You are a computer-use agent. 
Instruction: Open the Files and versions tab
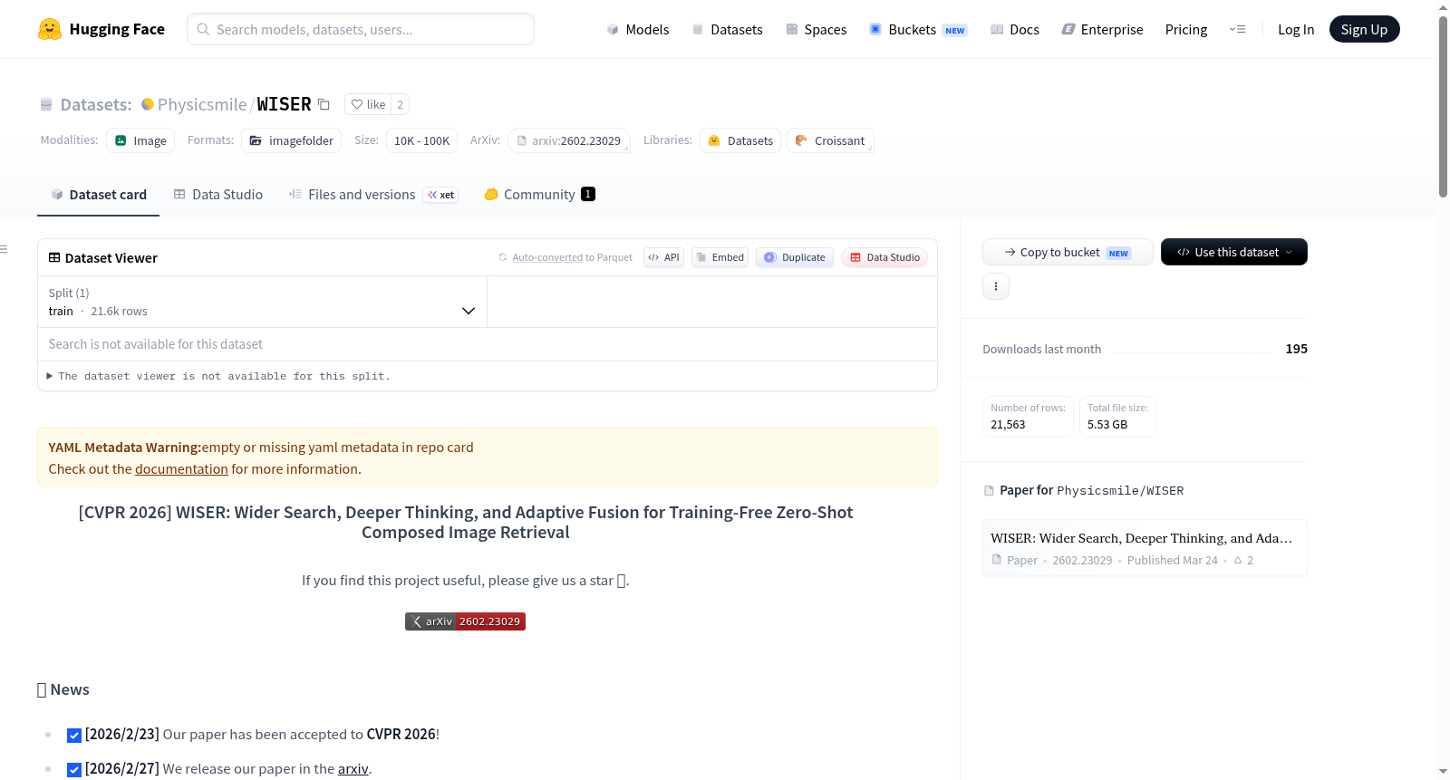[x=373, y=195]
